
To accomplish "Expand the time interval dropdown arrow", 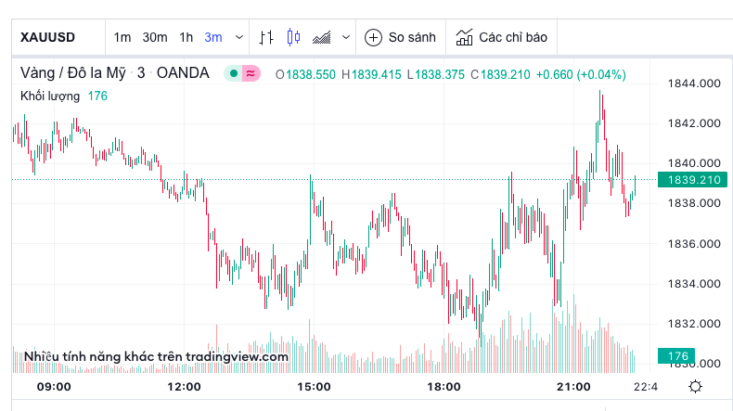I will 239,37.
